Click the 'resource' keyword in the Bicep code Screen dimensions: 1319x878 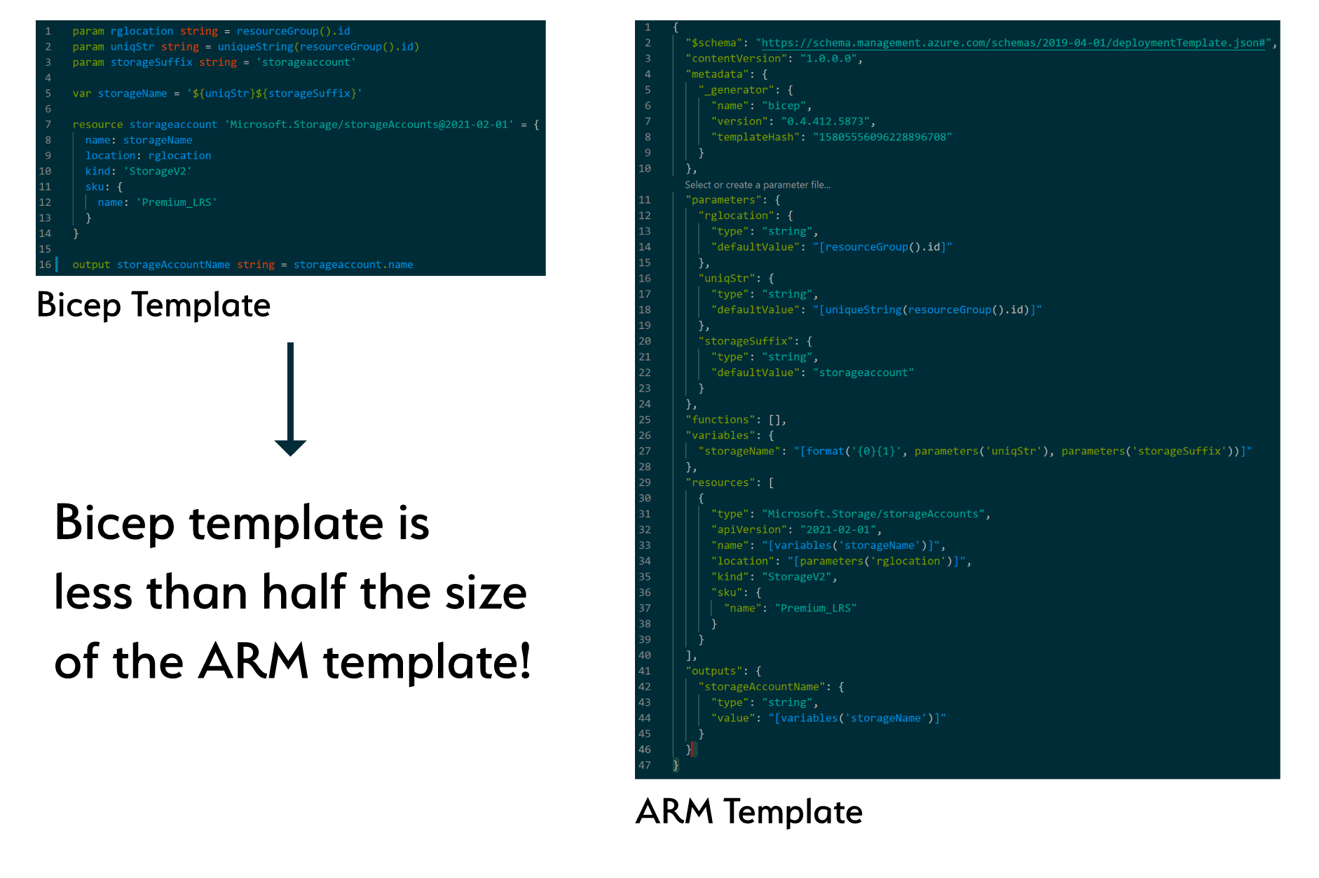click(x=97, y=125)
